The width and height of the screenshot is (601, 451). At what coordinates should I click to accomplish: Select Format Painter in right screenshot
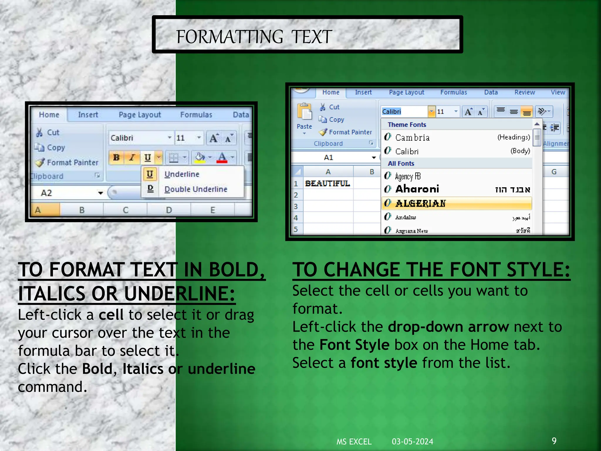(x=346, y=132)
